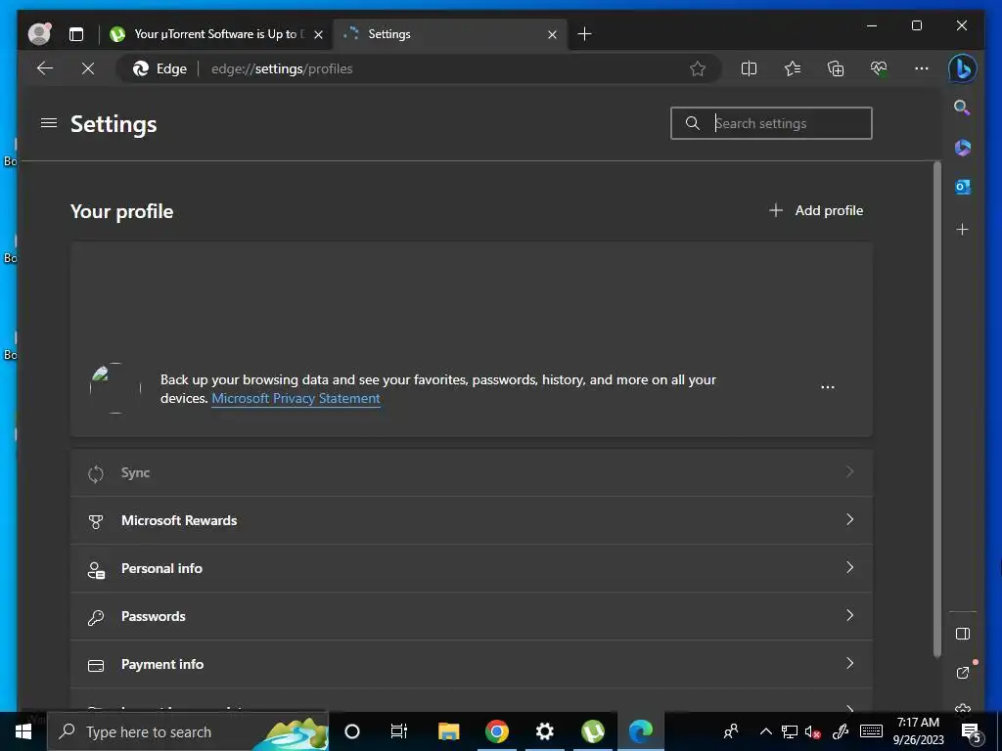Image resolution: width=1002 pixels, height=751 pixels.
Task: Open Edge Settings and more menu
Action: pyautogui.click(x=922, y=68)
